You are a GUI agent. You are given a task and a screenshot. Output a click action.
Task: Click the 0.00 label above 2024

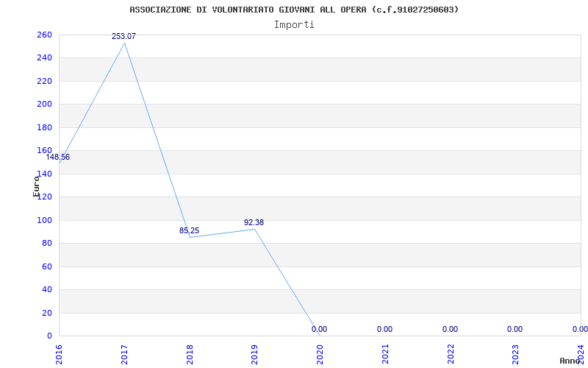click(580, 329)
